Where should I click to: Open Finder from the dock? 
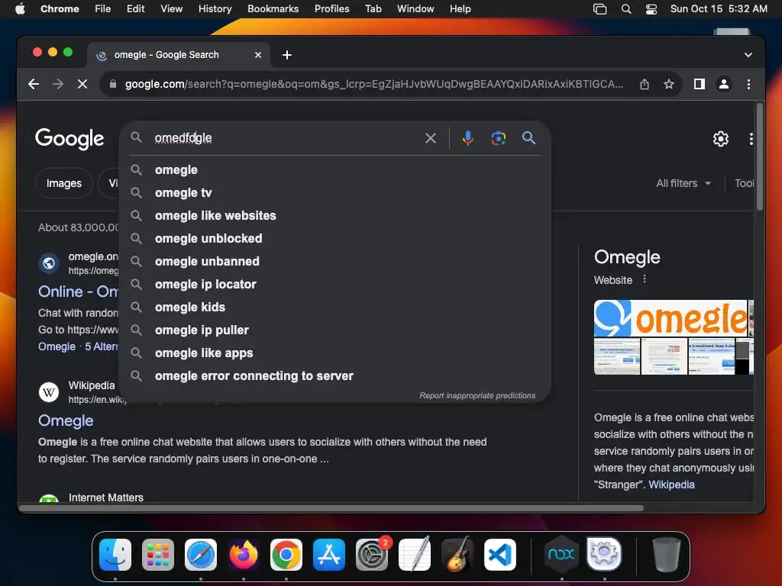(x=115, y=555)
